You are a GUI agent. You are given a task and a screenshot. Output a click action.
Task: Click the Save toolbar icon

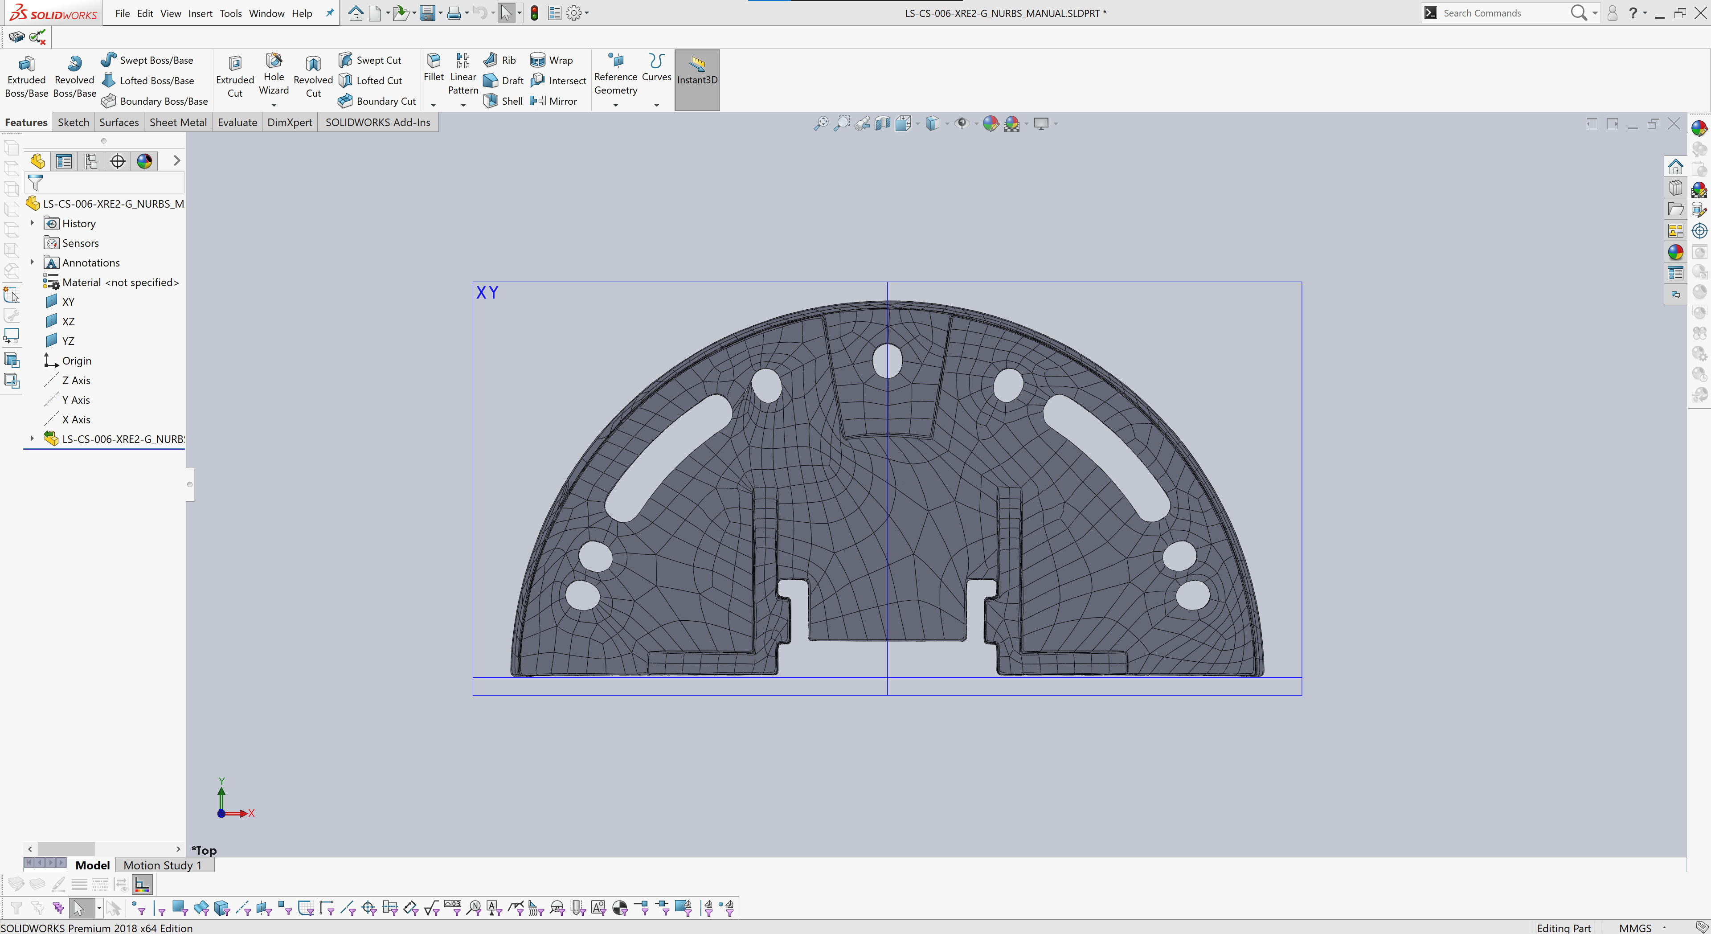coord(427,13)
